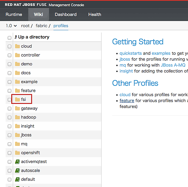188x187 pixels.
Task: Click the autoscale profile book icon
Action: pos(18,171)
